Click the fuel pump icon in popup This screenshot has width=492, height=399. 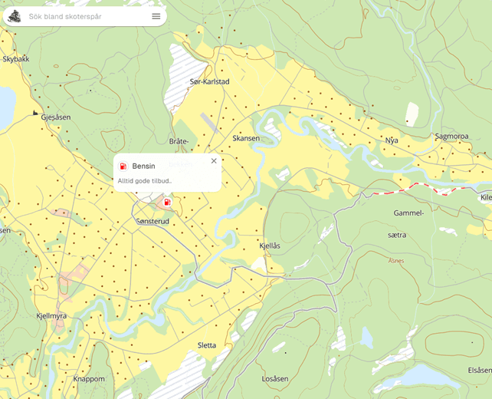coord(123,166)
